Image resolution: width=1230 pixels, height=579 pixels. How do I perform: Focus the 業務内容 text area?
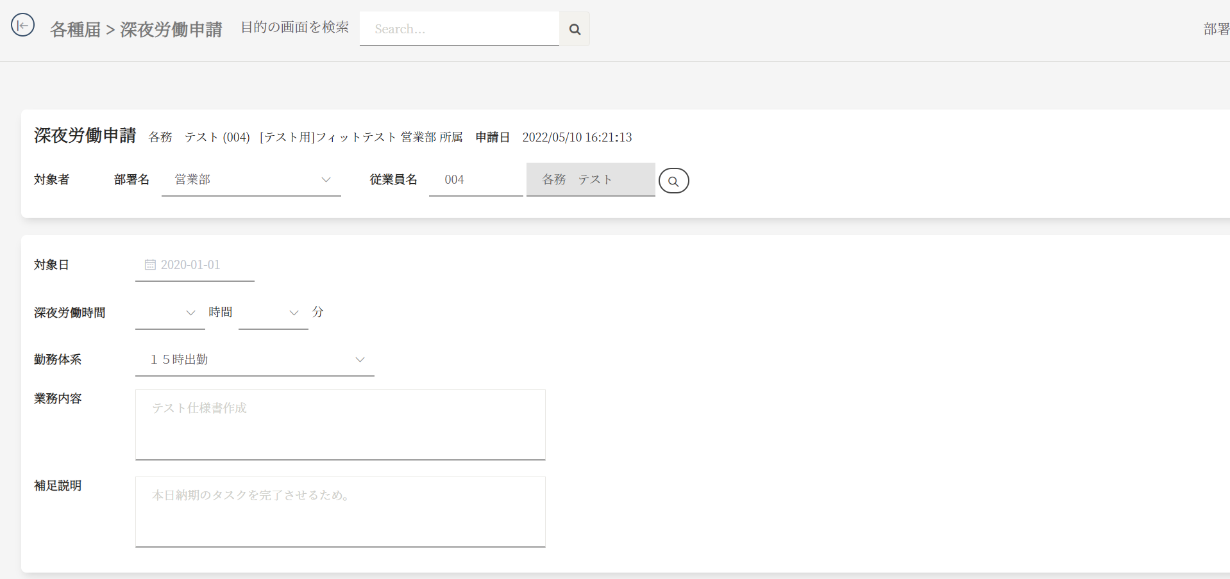coord(340,425)
